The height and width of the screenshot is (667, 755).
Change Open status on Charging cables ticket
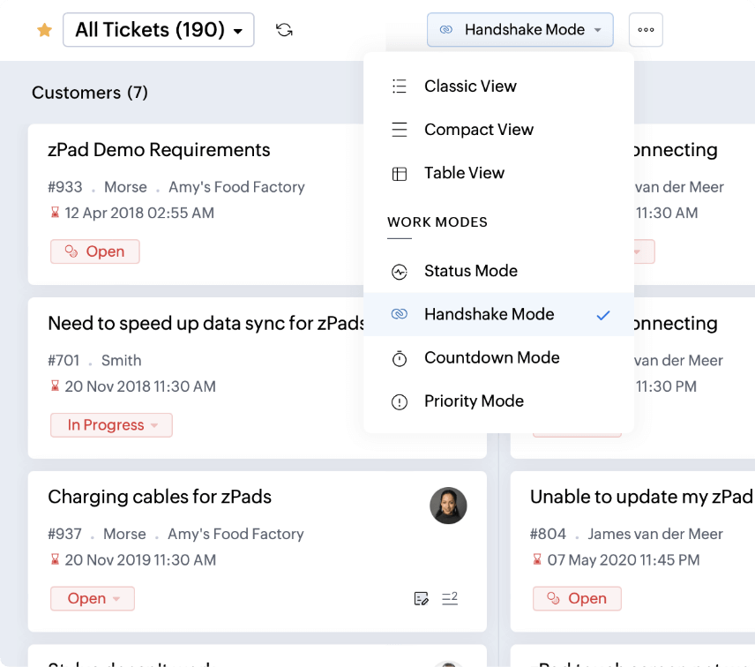point(93,599)
